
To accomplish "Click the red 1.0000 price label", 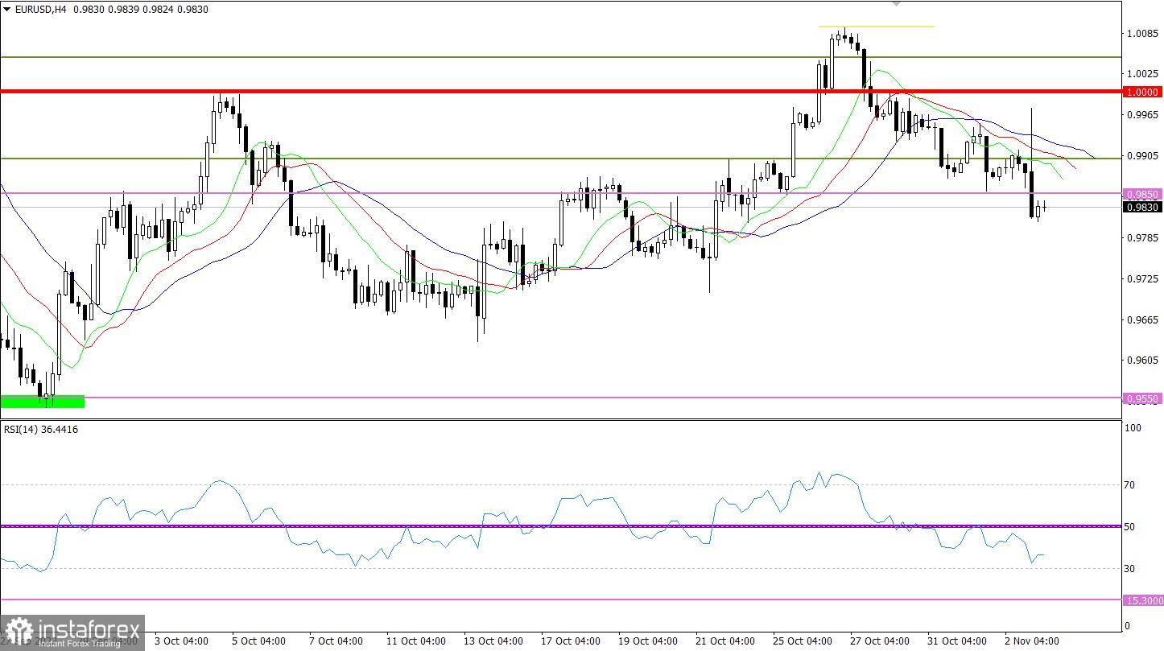I will click(1142, 92).
